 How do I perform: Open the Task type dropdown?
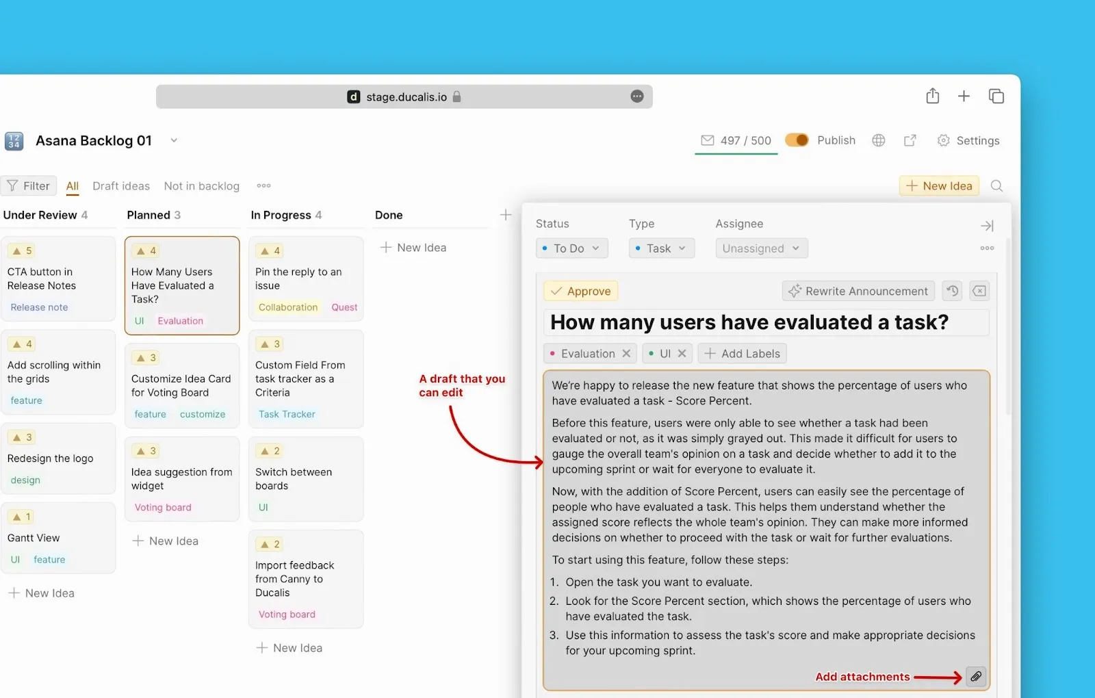click(x=661, y=248)
